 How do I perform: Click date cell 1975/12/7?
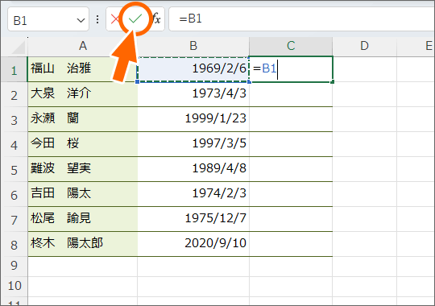click(193, 219)
